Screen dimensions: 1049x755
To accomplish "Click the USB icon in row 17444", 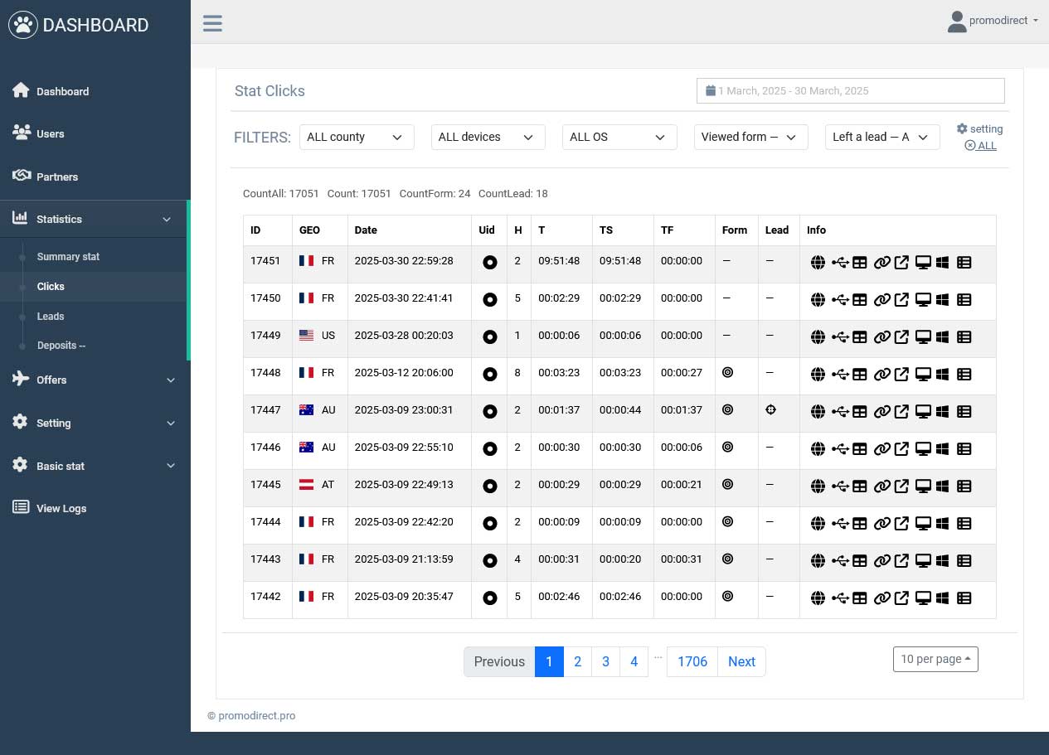I will (839, 524).
